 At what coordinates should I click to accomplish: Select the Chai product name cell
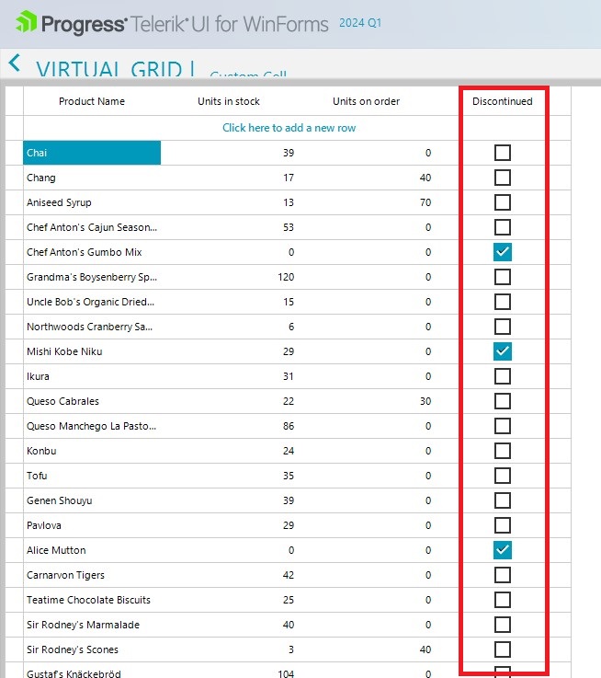(x=92, y=153)
